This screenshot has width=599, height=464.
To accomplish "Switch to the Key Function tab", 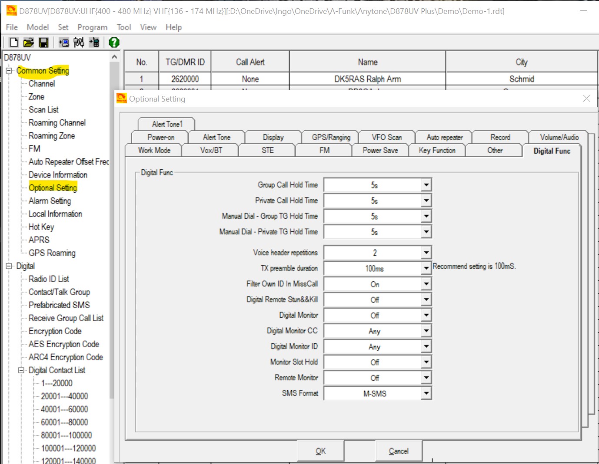I will coord(437,150).
